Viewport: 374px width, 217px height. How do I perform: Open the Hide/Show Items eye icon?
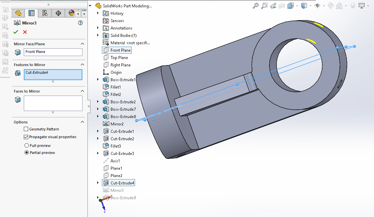pos(317,6)
